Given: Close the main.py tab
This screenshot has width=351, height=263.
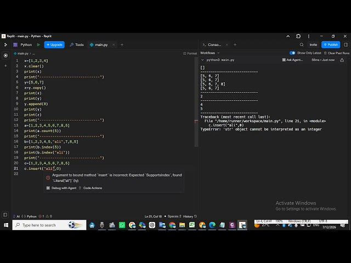Looking at the screenshot, I should [x=114, y=45].
